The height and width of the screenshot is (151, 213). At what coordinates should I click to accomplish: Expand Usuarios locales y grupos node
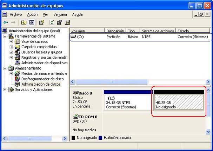(x=11, y=52)
